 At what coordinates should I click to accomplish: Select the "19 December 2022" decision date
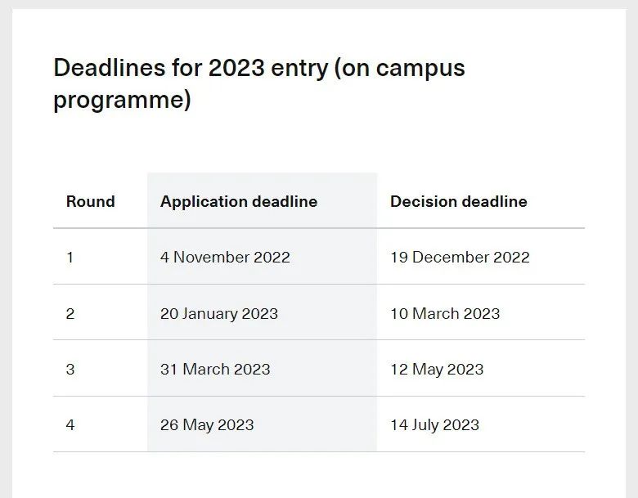coord(460,258)
